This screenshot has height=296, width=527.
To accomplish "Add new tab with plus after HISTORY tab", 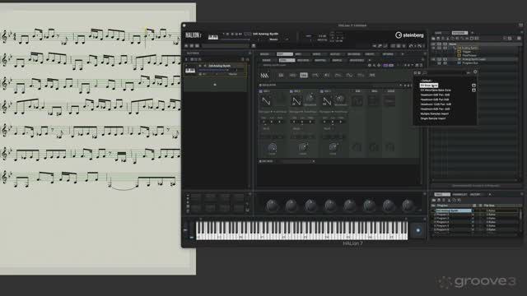I will (489, 195).
